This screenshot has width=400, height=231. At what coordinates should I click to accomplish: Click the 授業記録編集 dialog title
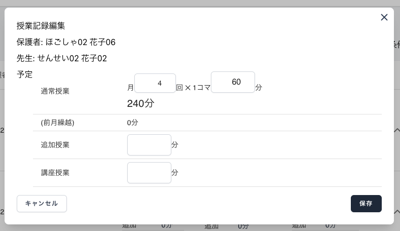(x=41, y=26)
